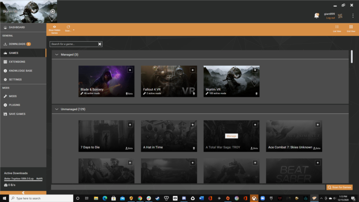Open the menu on A Hat in Time tile

click(x=192, y=124)
